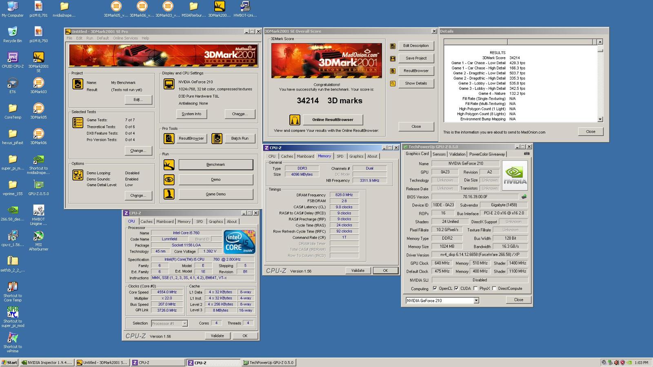Screen dimensions: 653x367
Task: Click the DRAM Frequency 828.0 MHz field
Action: pos(344,195)
